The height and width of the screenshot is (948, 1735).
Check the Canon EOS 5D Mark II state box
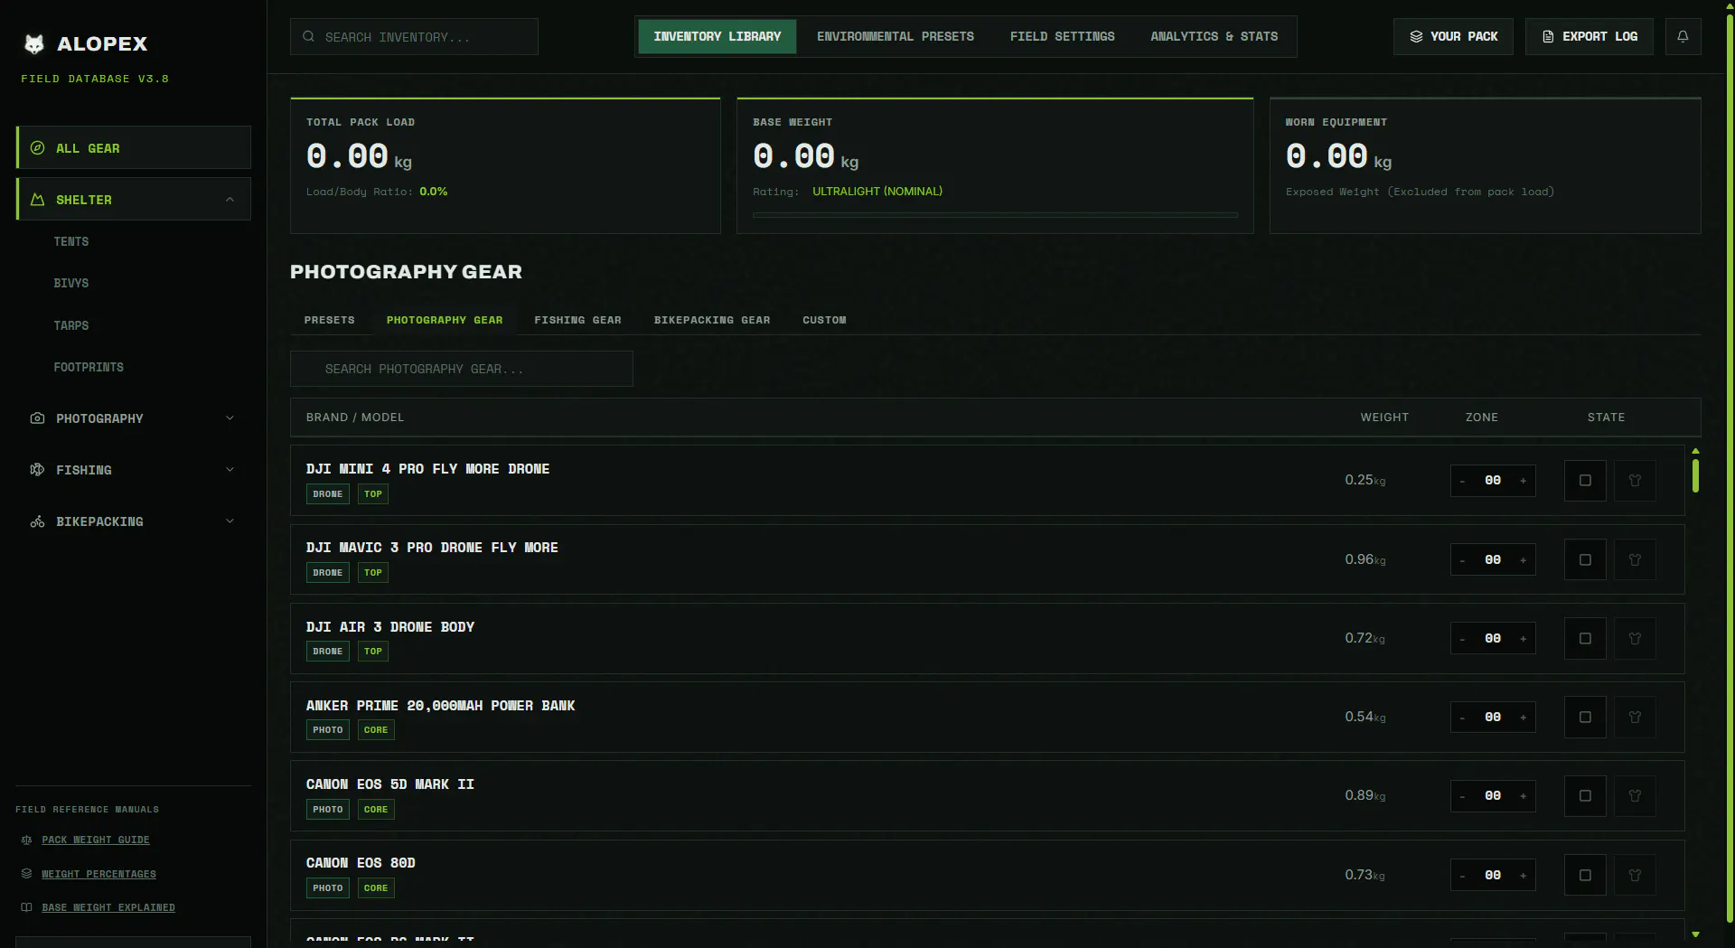pyautogui.click(x=1585, y=796)
